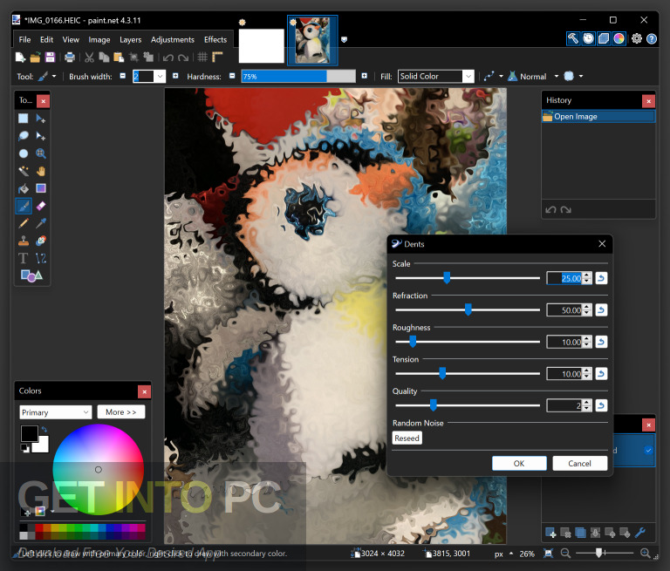Select the Pencil tool

tap(23, 223)
